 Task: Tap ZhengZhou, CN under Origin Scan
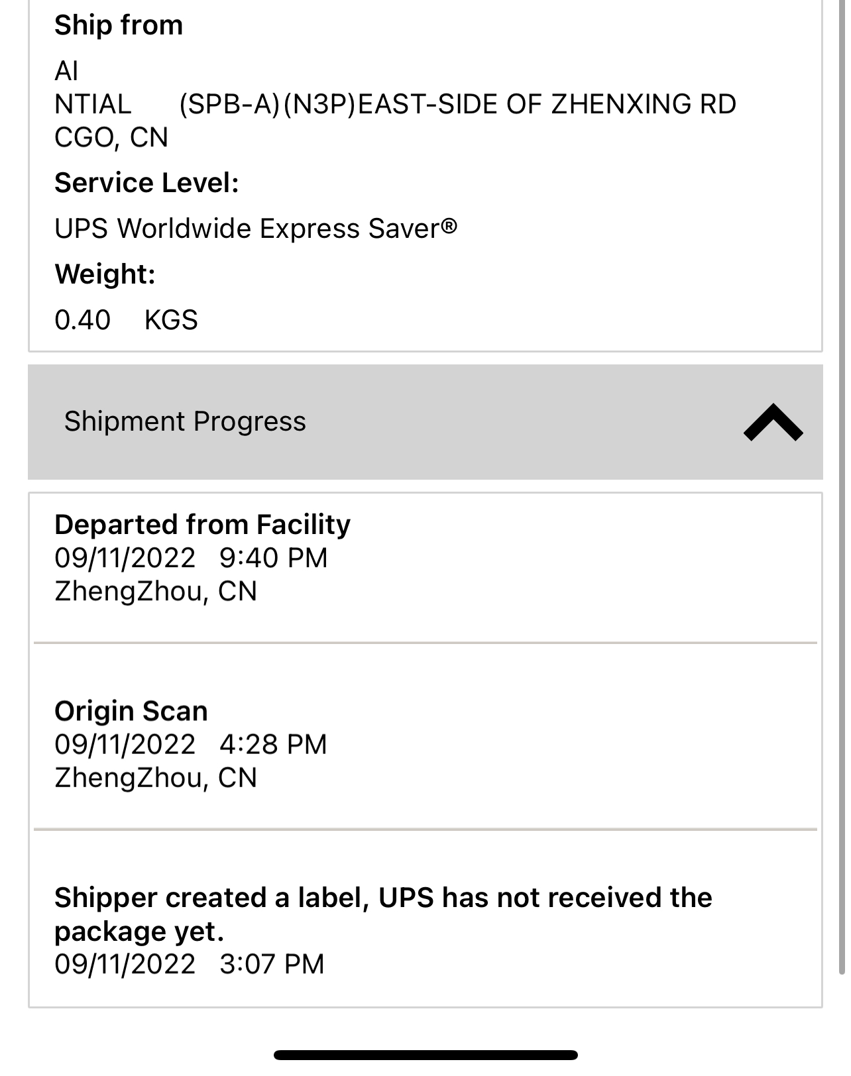[x=156, y=777]
